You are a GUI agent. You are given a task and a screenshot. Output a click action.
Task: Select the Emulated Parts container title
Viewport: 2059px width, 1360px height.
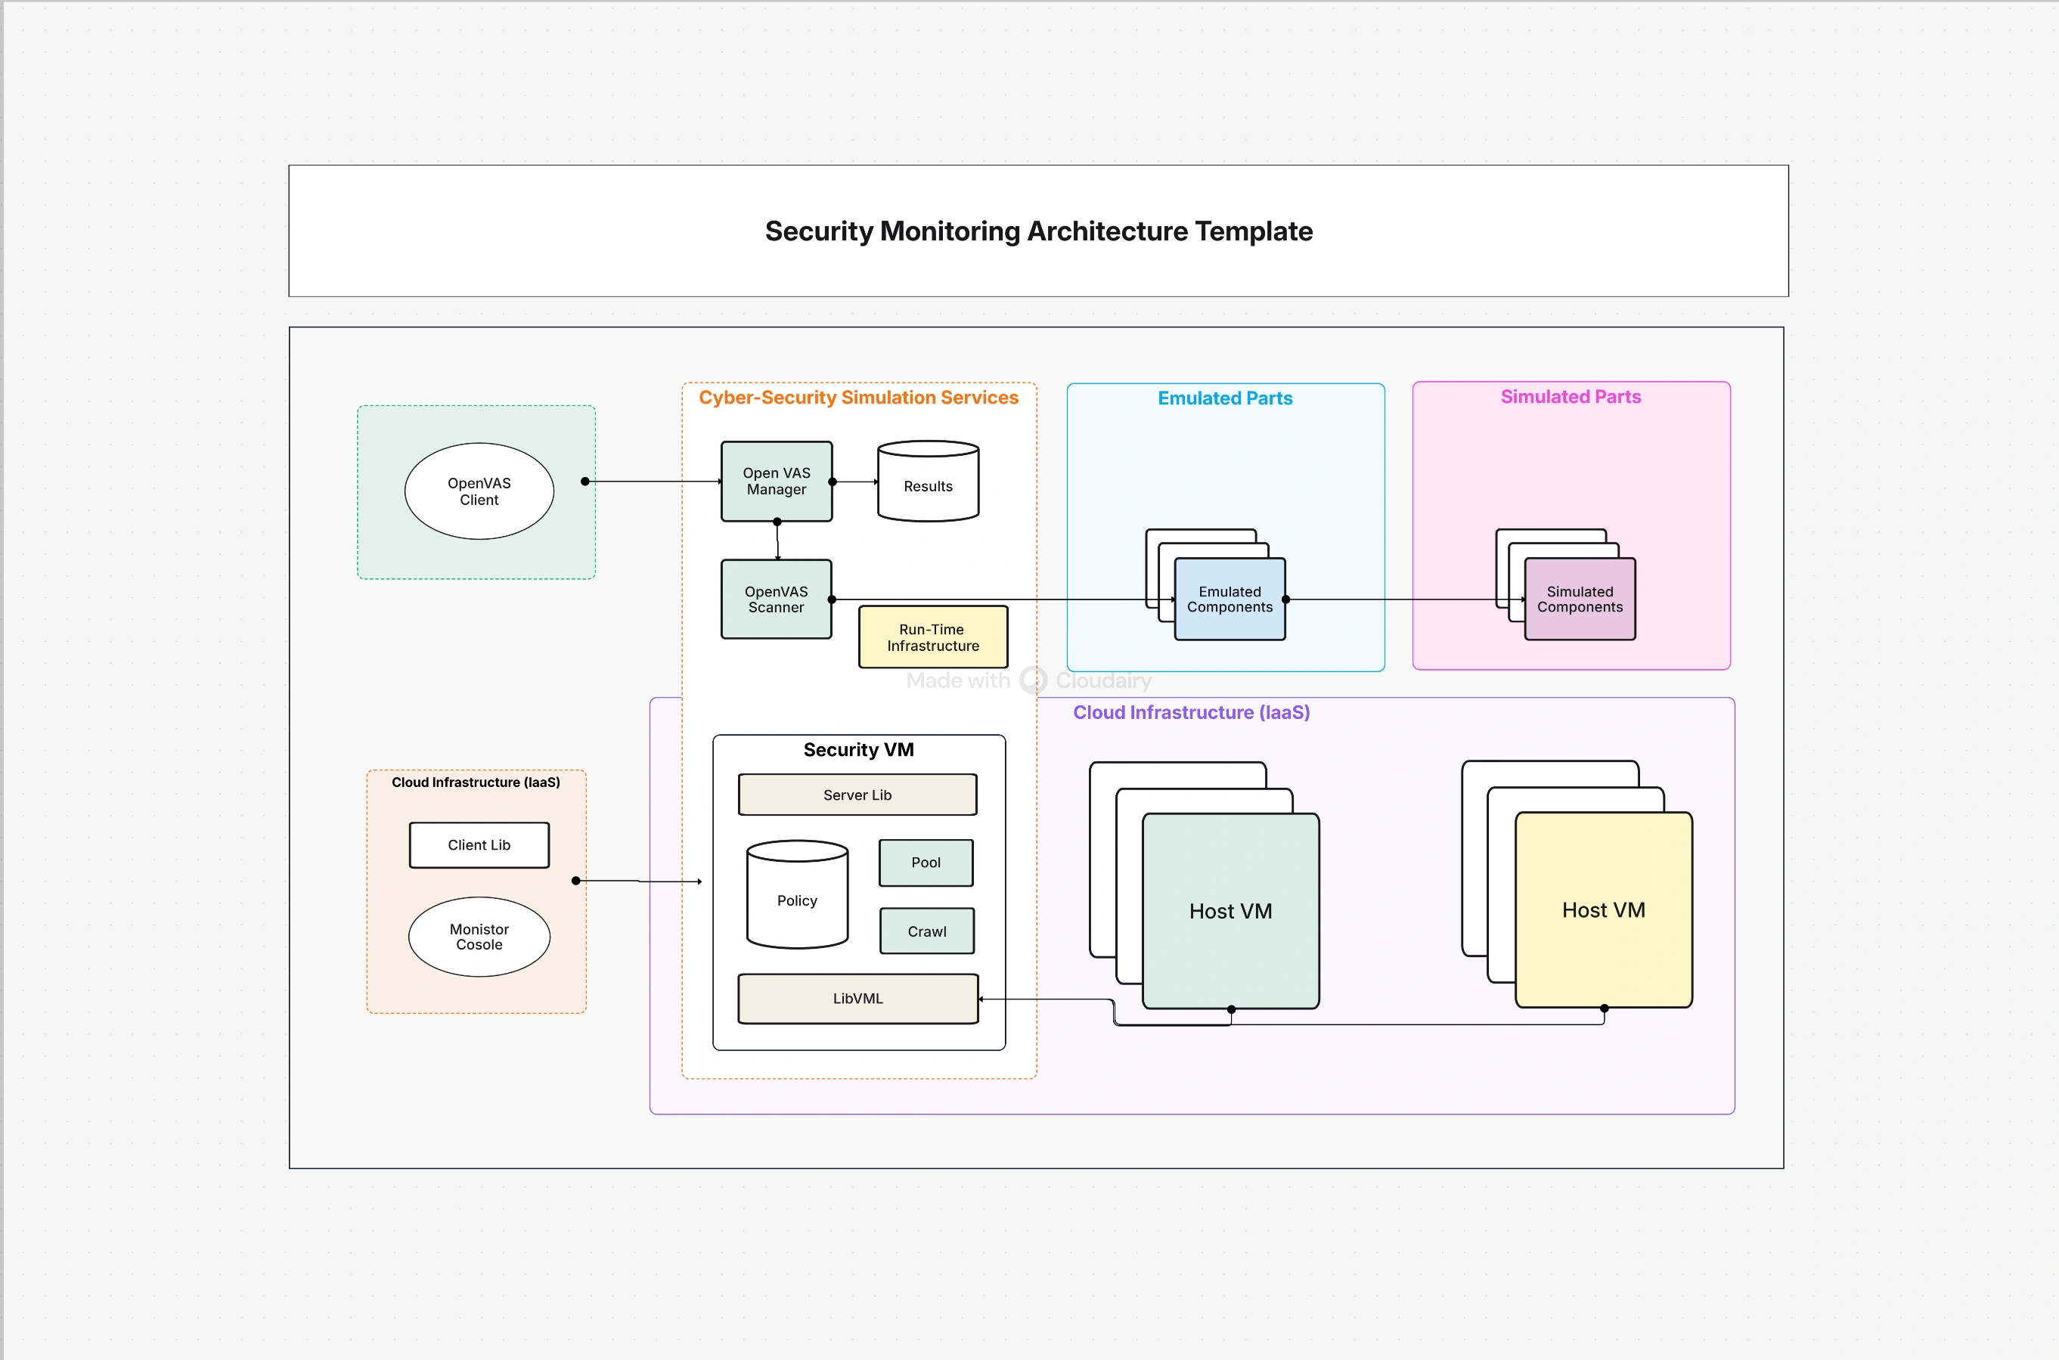pyautogui.click(x=1225, y=398)
